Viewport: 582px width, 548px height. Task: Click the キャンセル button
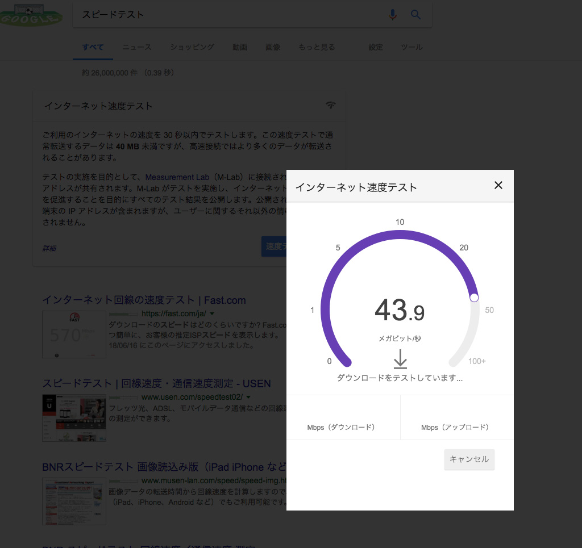[469, 459]
